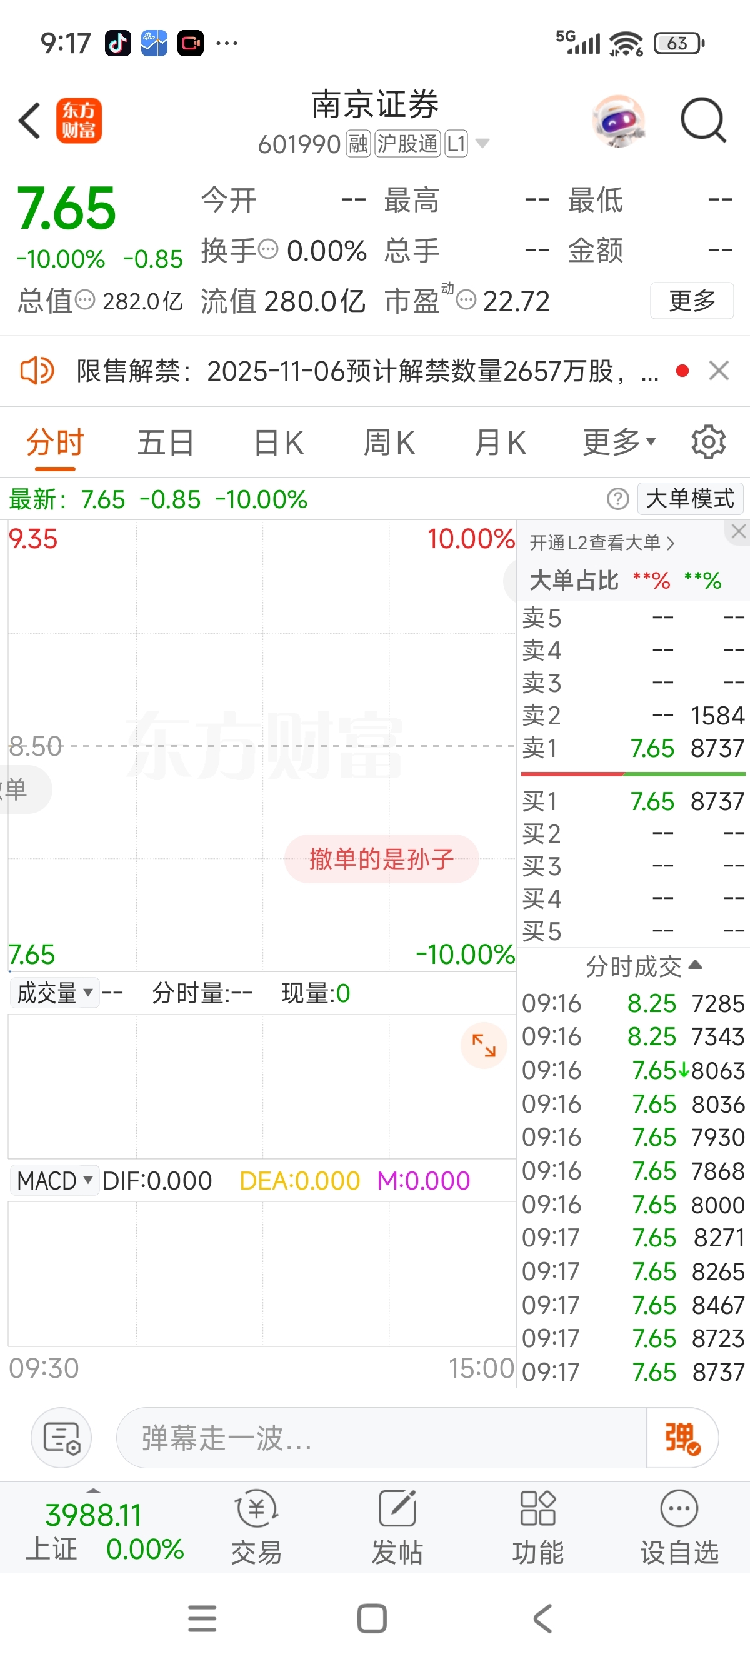Open the 更多 chart period dropdown
The height and width of the screenshot is (1669, 750).
(x=619, y=443)
